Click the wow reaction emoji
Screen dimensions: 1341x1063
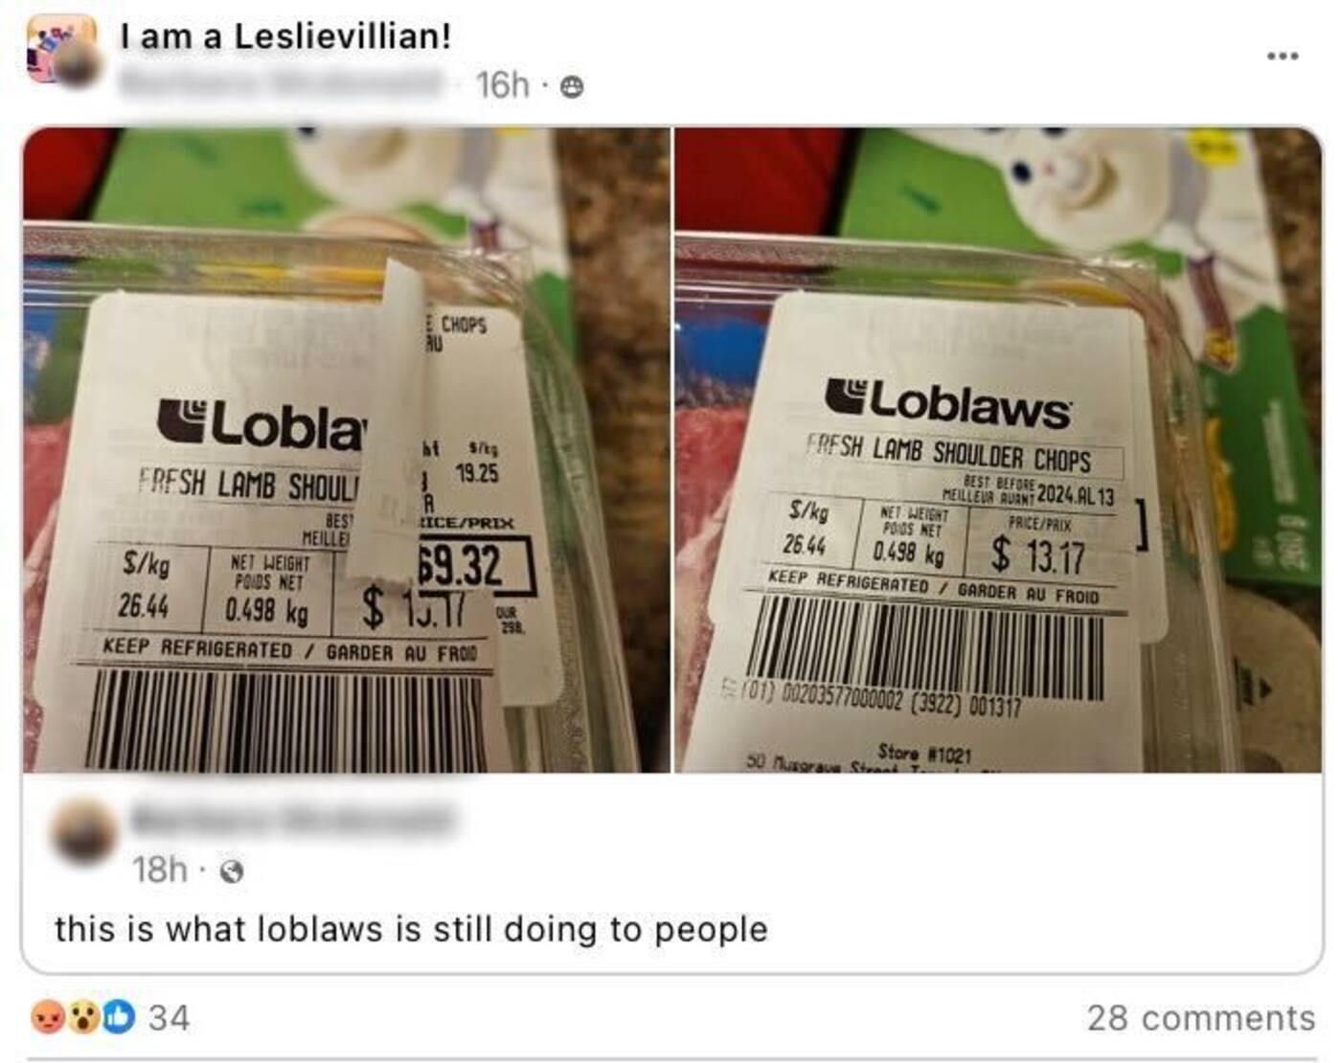click(84, 1016)
